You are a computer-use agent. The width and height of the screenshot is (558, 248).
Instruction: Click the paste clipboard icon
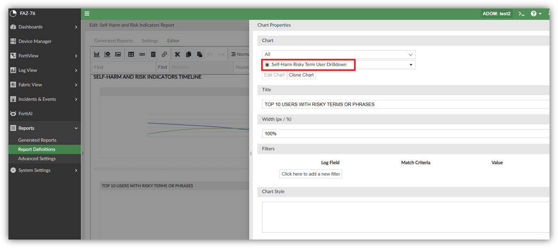pyautogui.click(x=200, y=54)
